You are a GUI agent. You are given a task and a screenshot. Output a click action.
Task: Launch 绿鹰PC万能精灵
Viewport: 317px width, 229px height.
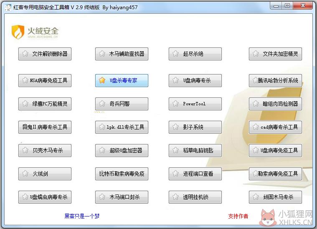[x=45, y=104]
